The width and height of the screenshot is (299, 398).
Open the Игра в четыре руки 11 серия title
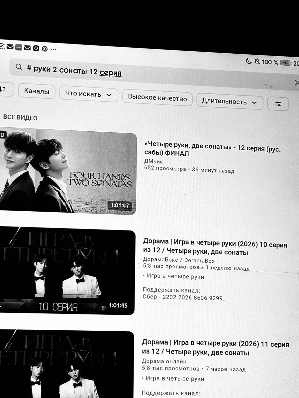coord(216,348)
